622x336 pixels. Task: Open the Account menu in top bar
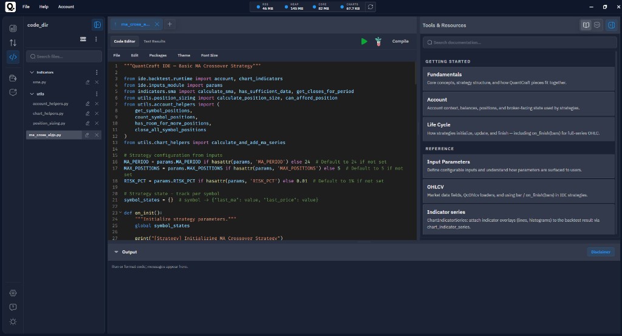pyautogui.click(x=66, y=7)
